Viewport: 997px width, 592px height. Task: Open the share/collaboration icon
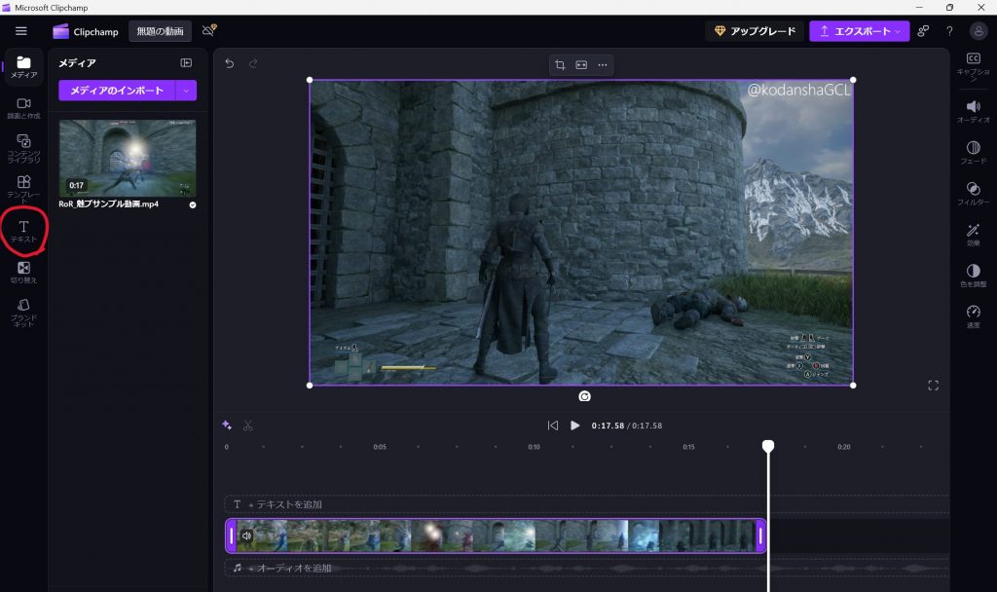(923, 30)
